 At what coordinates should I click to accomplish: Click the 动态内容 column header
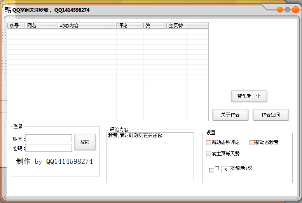[87, 26]
